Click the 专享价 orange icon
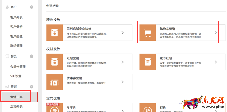 (55, 108)
